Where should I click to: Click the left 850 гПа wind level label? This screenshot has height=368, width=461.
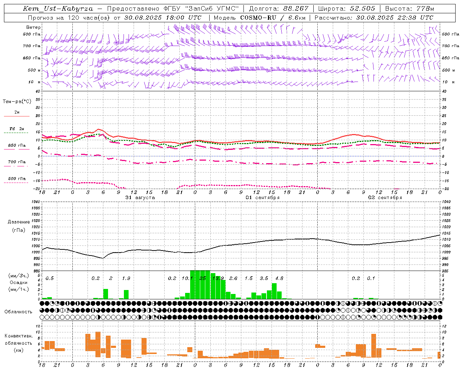tap(32, 58)
